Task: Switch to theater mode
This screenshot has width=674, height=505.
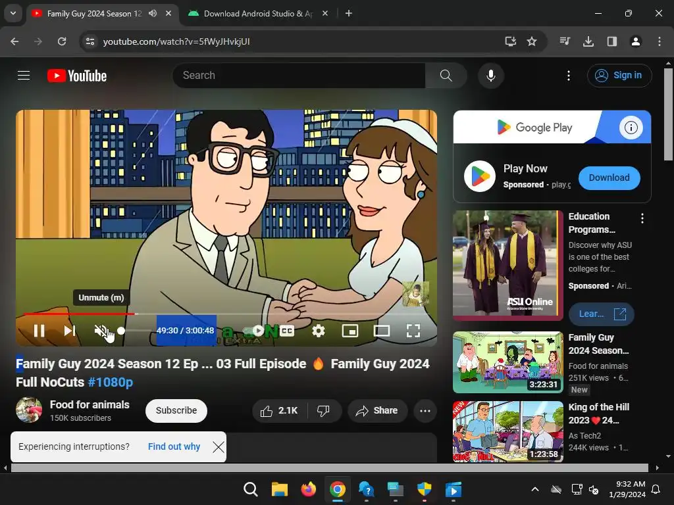Action: pos(382,331)
